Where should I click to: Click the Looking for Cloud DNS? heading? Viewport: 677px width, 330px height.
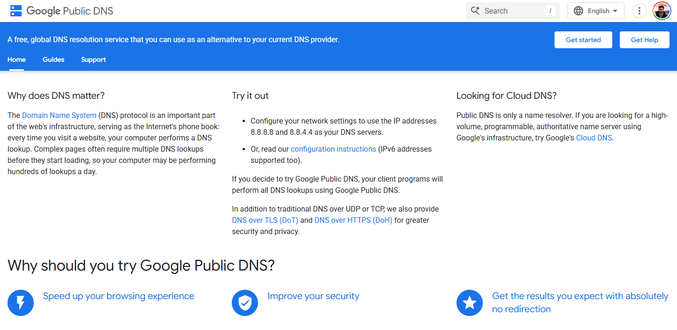[507, 95]
